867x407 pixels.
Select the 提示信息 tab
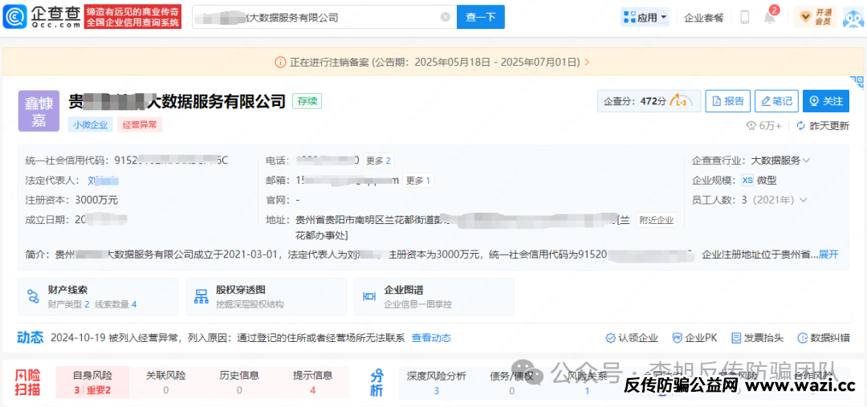312,382
